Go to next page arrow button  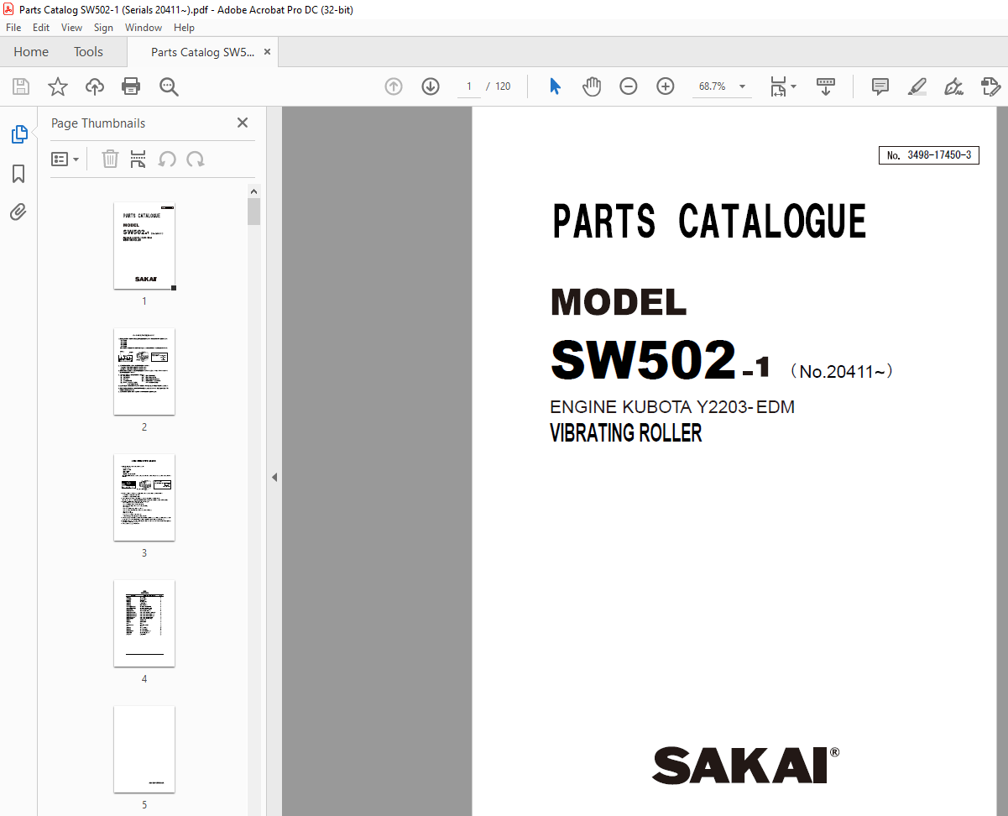(x=431, y=86)
